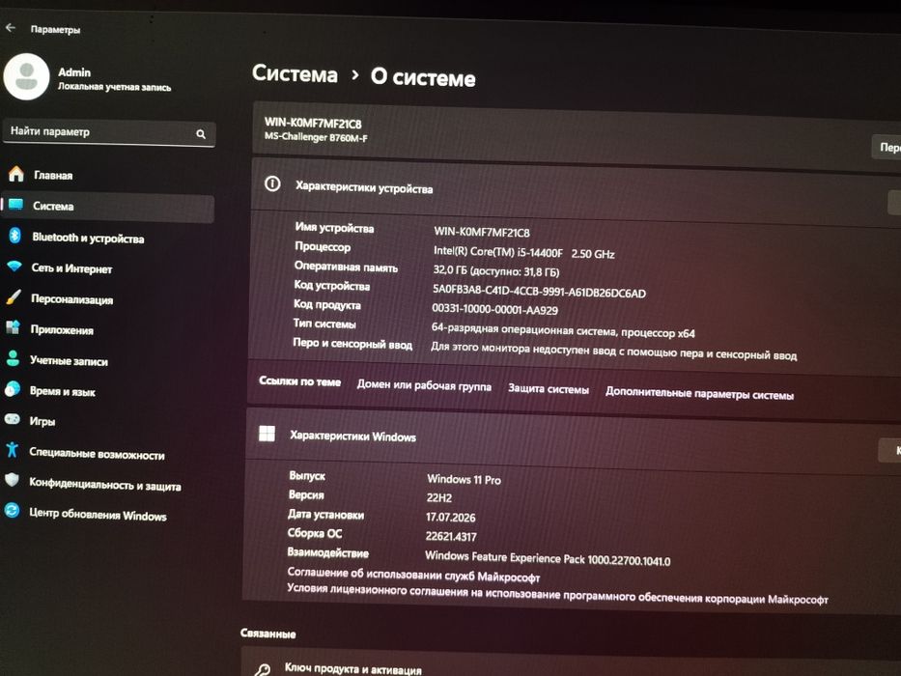901x676 pixels.
Task: Click the info icon beside Характеристики устройства
Action: (272, 183)
